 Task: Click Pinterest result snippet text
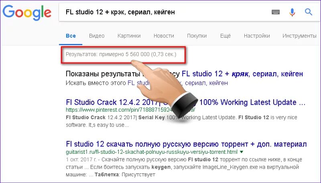(181, 121)
